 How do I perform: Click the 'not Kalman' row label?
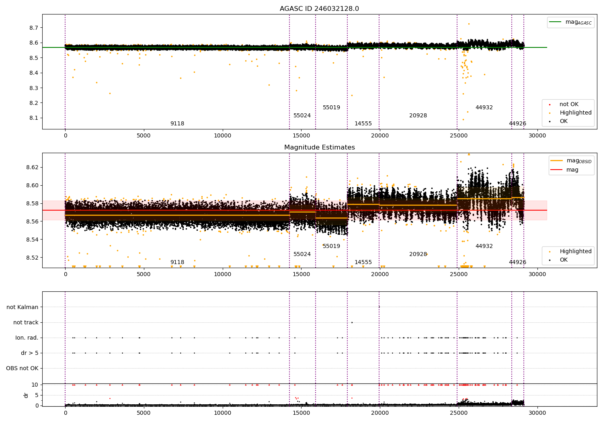[23, 307]
